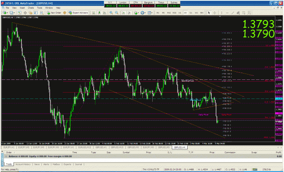The image size is (284, 172).
Task: Toggle chart Auto Scroll
Action: [124, 13]
